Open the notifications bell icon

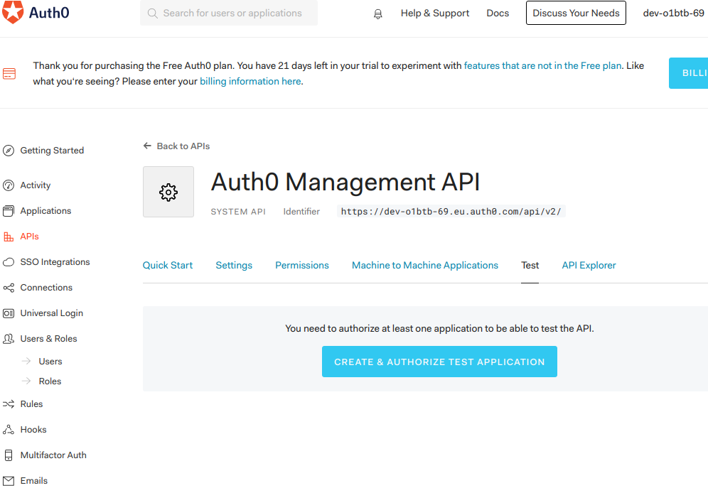point(377,13)
